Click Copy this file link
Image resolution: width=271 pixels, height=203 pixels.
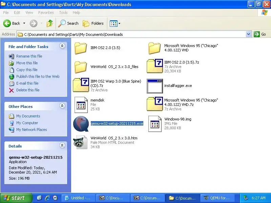click(x=27, y=70)
